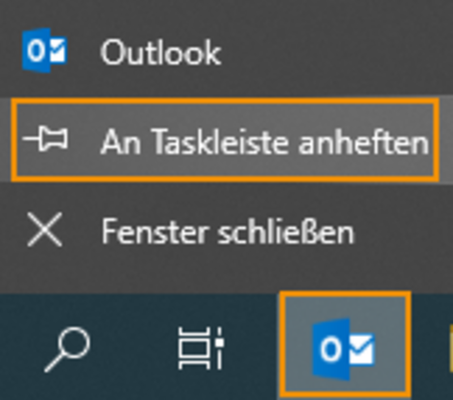Click the blue O of the jump list Outlook icon

pyautogui.click(x=36, y=50)
